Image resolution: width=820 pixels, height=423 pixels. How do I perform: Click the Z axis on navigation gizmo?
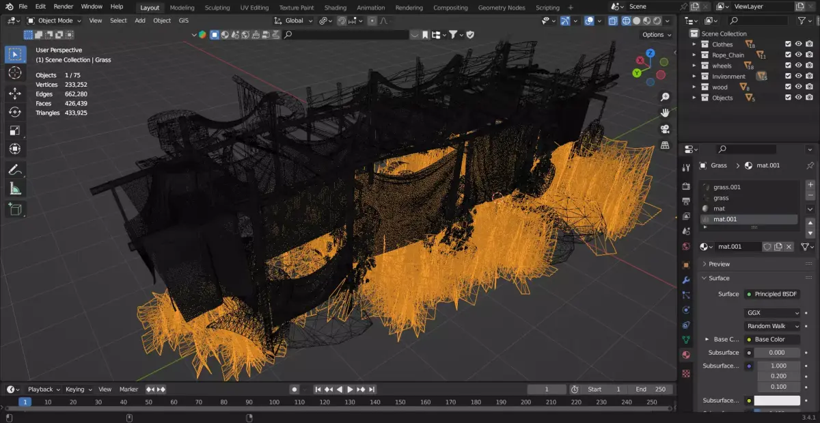point(651,53)
